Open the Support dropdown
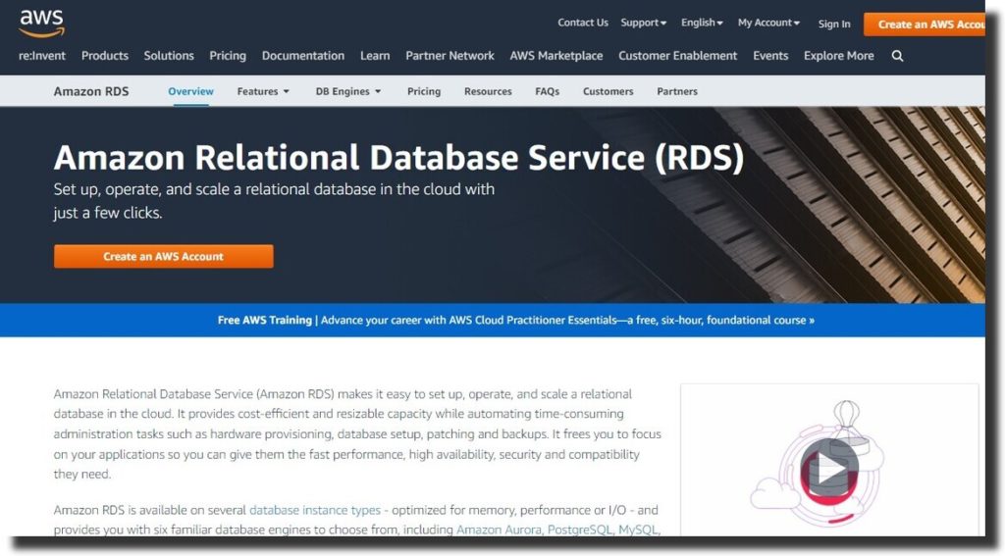This screenshot has height=556, width=1005. pyautogui.click(x=644, y=23)
